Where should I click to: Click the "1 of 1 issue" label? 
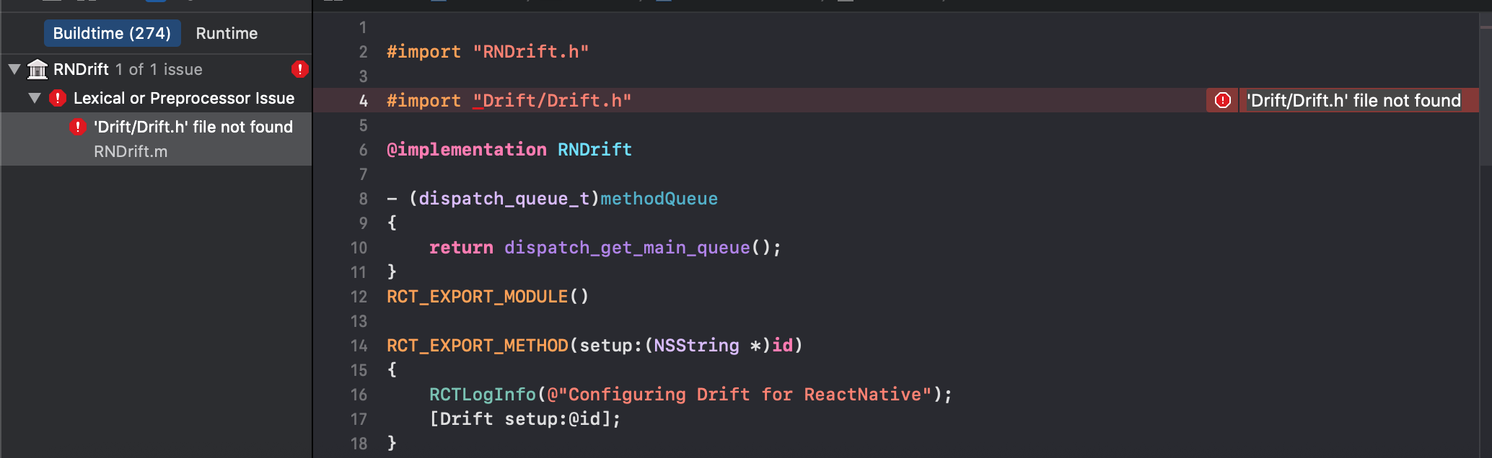[159, 69]
